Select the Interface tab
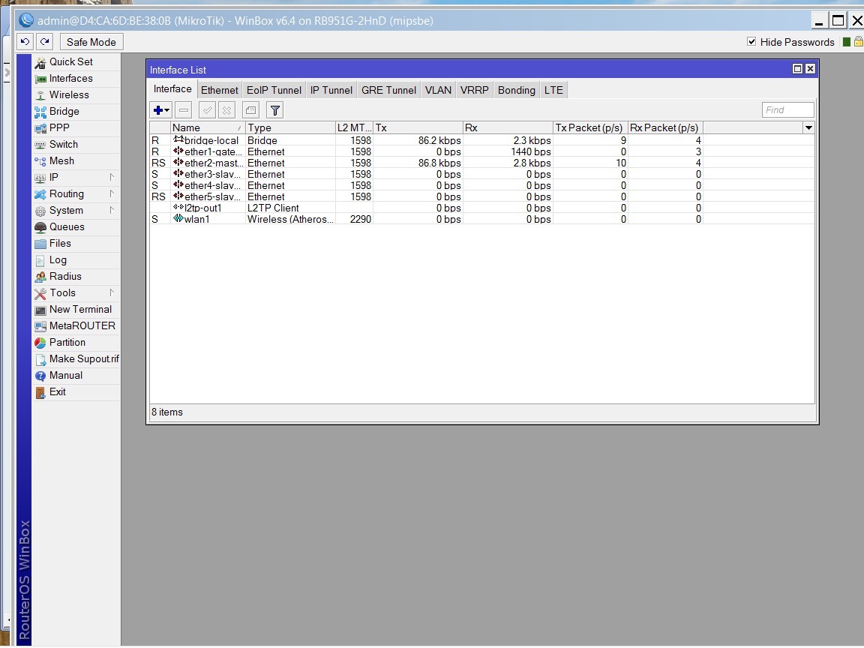The image size is (864, 648). coord(172,89)
